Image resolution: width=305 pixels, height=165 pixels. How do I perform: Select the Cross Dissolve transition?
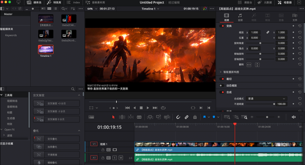point(57,139)
